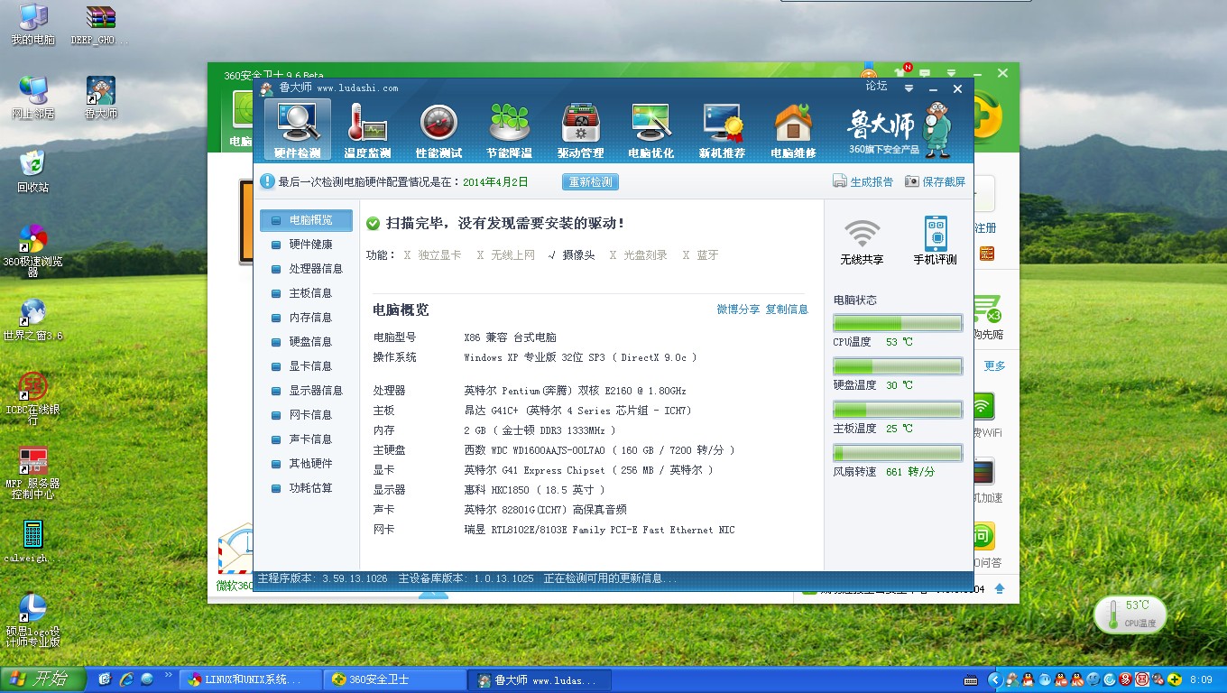Click the 更多 link in 360安全卫士 window
This screenshot has width=1227, height=693.
pyautogui.click(x=994, y=366)
